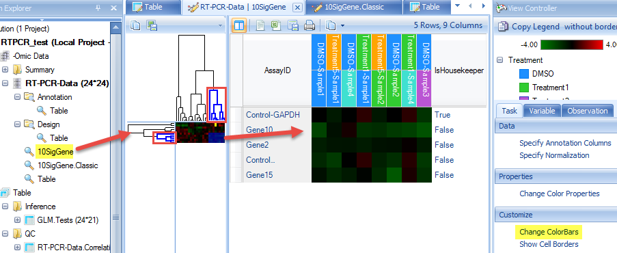Viewport: 617px width, 253px height.
Task: Click the Copy Legend icon
Action: (503, 27)
